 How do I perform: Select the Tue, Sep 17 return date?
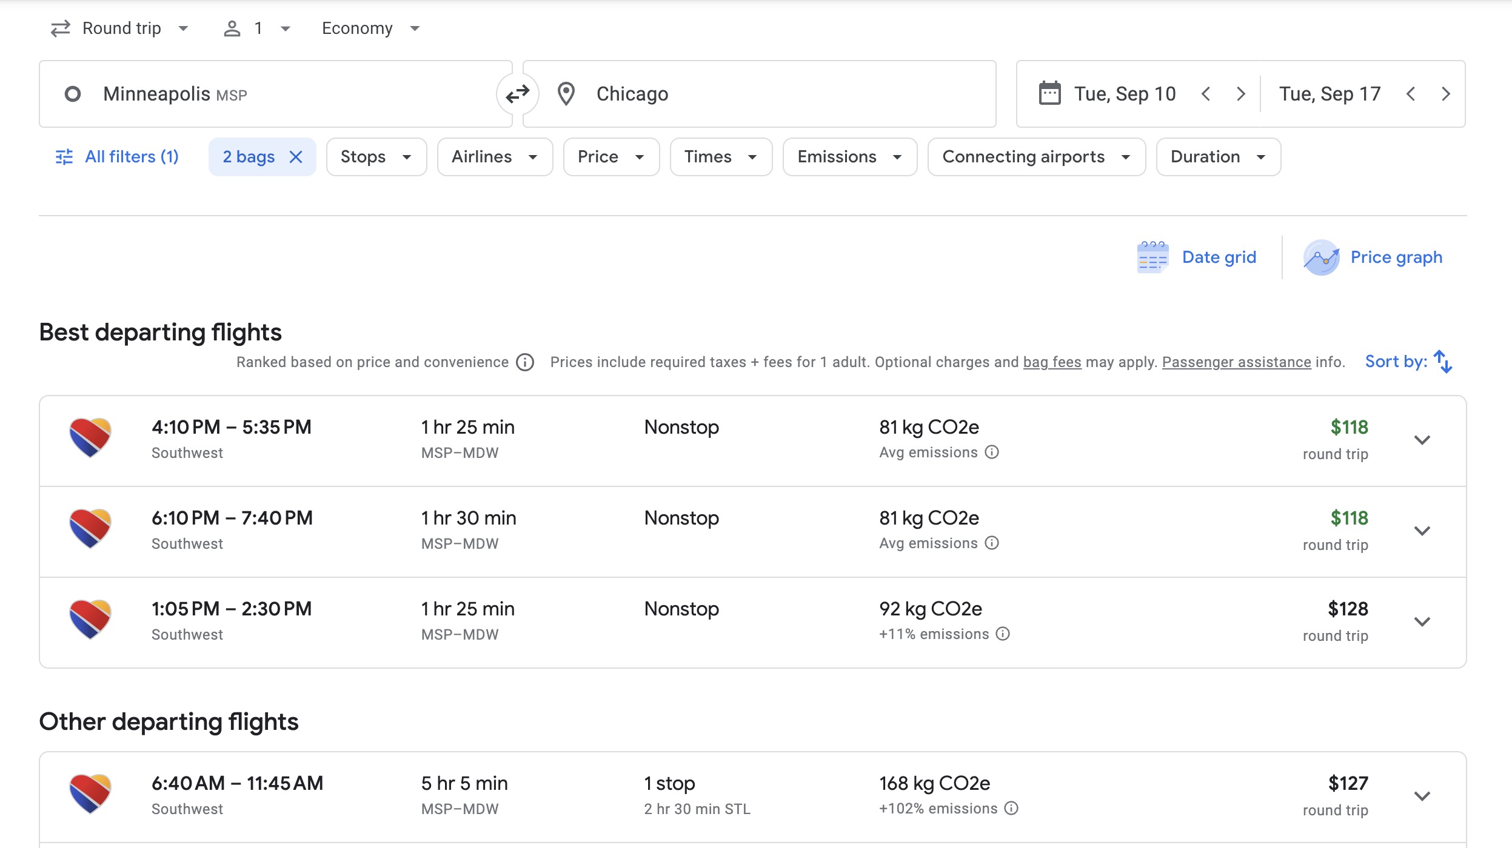[x=1330, y=94]
